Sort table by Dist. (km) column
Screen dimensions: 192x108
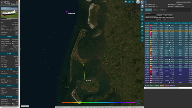click(x=185, y=23)
